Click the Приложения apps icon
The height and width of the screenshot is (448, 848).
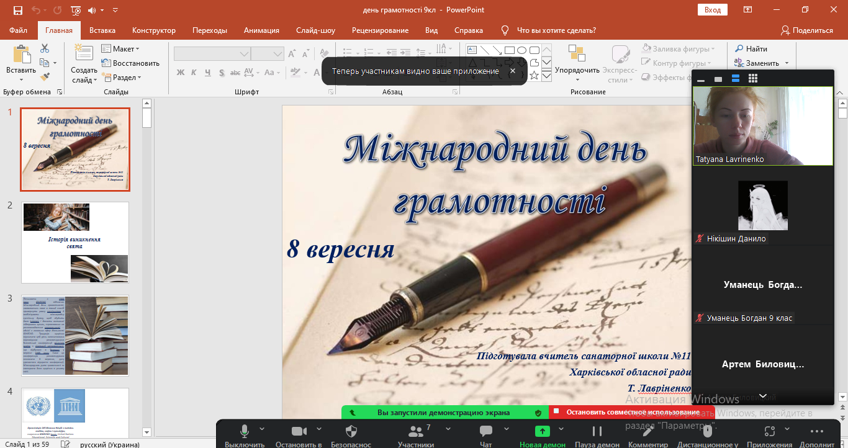(769, 431)
